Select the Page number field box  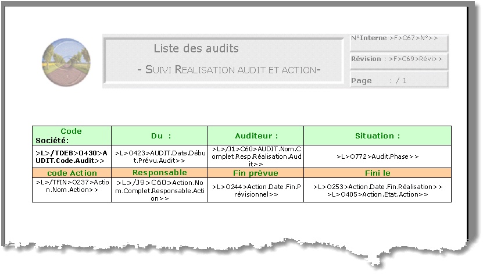click(x=399, y=81)
